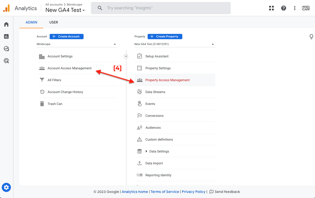This screenshot has width=315, height=198.
Task: Open the New GA4 Test property dropdown
Action: pos(212,44)
